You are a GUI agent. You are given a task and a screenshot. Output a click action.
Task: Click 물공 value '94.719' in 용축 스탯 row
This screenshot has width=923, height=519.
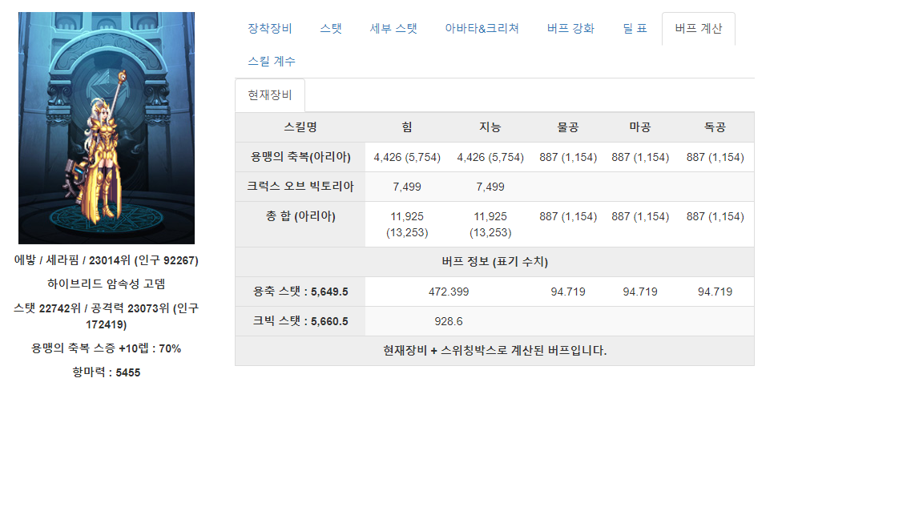[568, 292]
